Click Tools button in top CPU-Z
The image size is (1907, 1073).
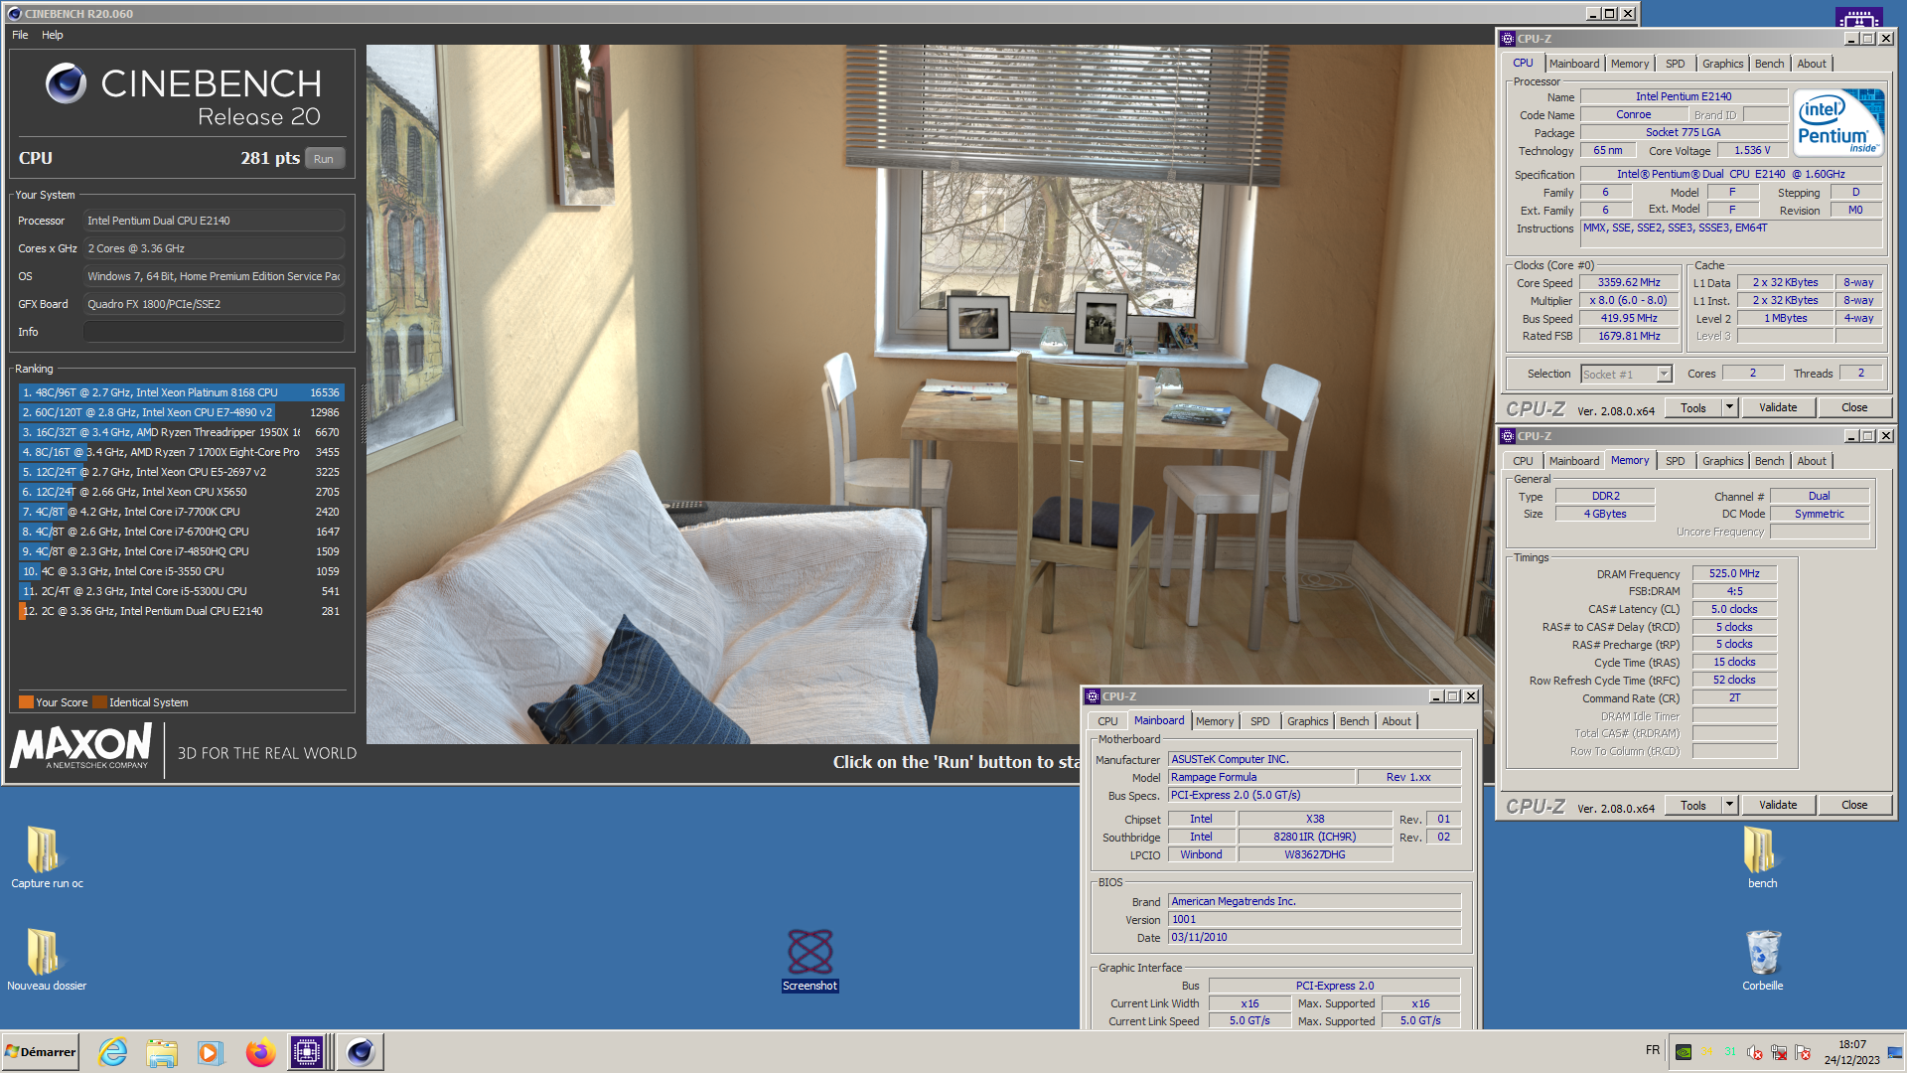(1693, 407)
